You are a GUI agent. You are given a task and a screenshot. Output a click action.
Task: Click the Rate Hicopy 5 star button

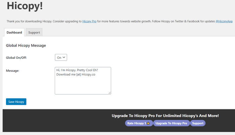tap(139, 123)
